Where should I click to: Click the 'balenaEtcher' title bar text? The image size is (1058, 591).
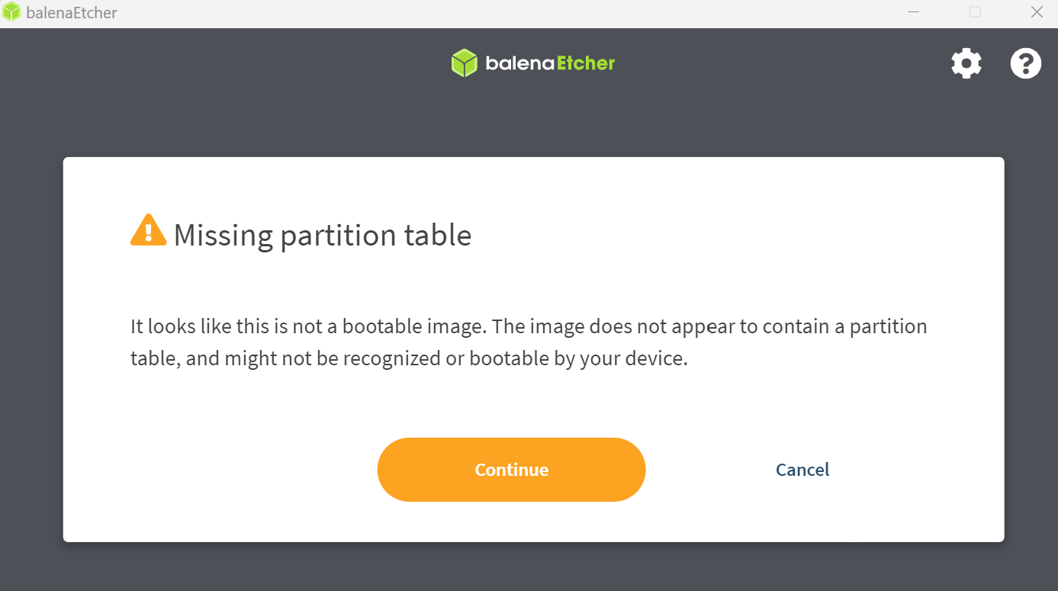coord(72,13)
